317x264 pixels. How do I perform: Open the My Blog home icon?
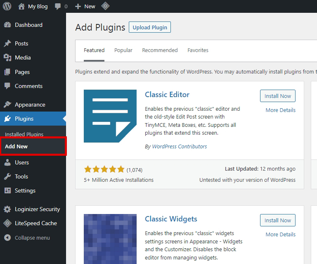click(21, 6)
